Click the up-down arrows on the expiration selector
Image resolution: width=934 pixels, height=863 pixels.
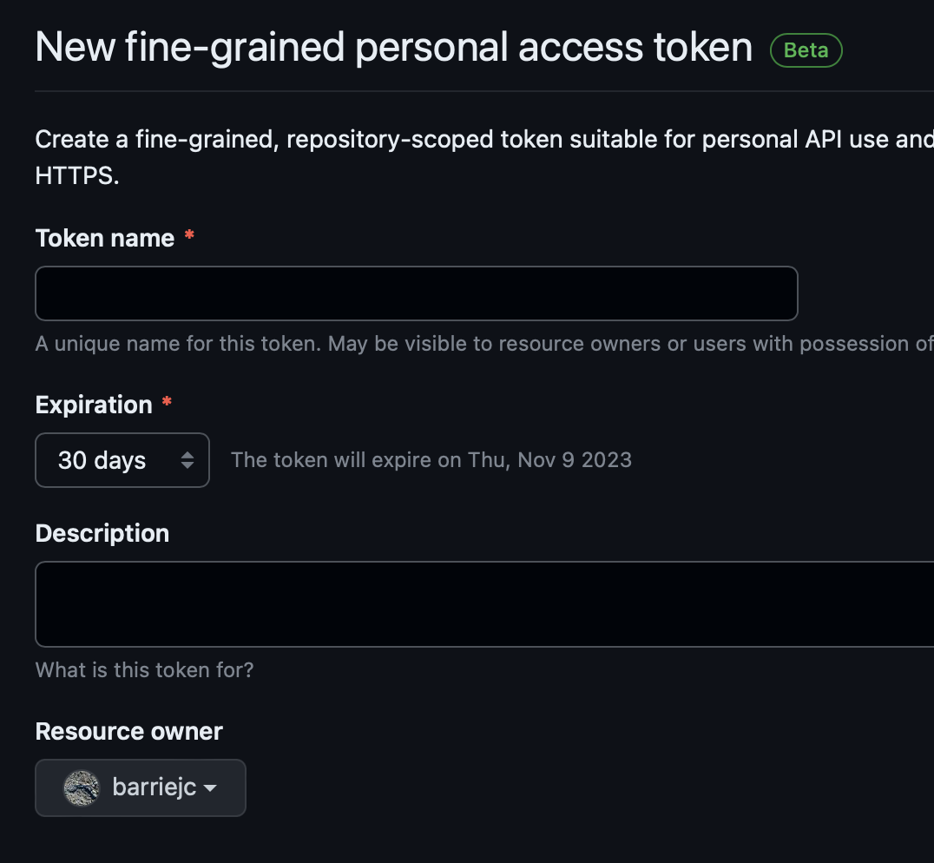click(187, 460)
